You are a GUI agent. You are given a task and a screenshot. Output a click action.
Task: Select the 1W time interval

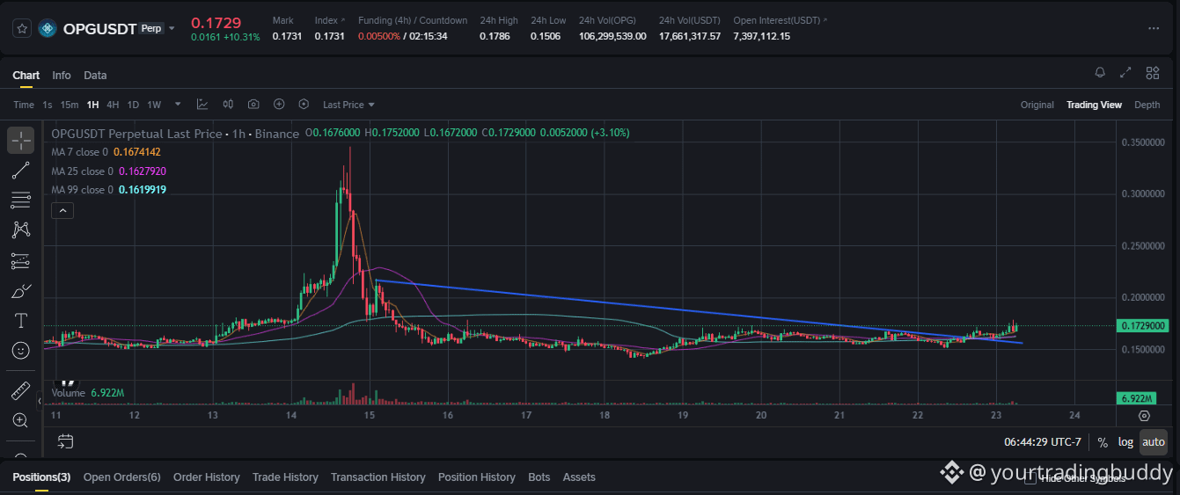tap(154, 105)
